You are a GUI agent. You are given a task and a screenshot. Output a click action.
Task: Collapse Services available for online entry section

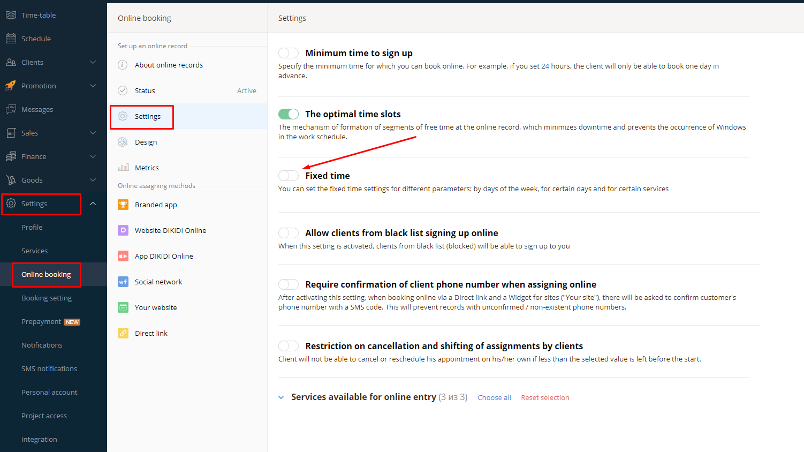(281, 397)
